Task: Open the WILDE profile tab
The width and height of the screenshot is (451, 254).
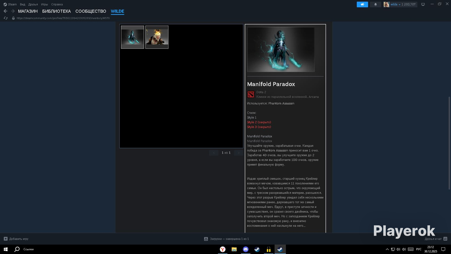Action: click(117, 11)
